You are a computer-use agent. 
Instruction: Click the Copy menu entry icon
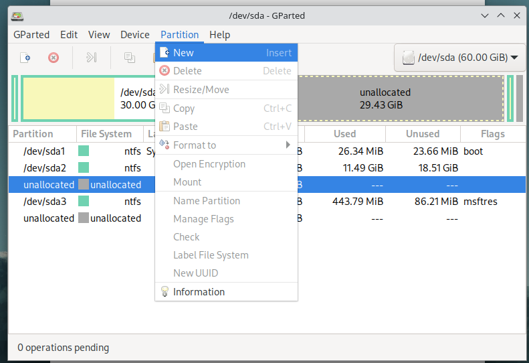[165, 108]
